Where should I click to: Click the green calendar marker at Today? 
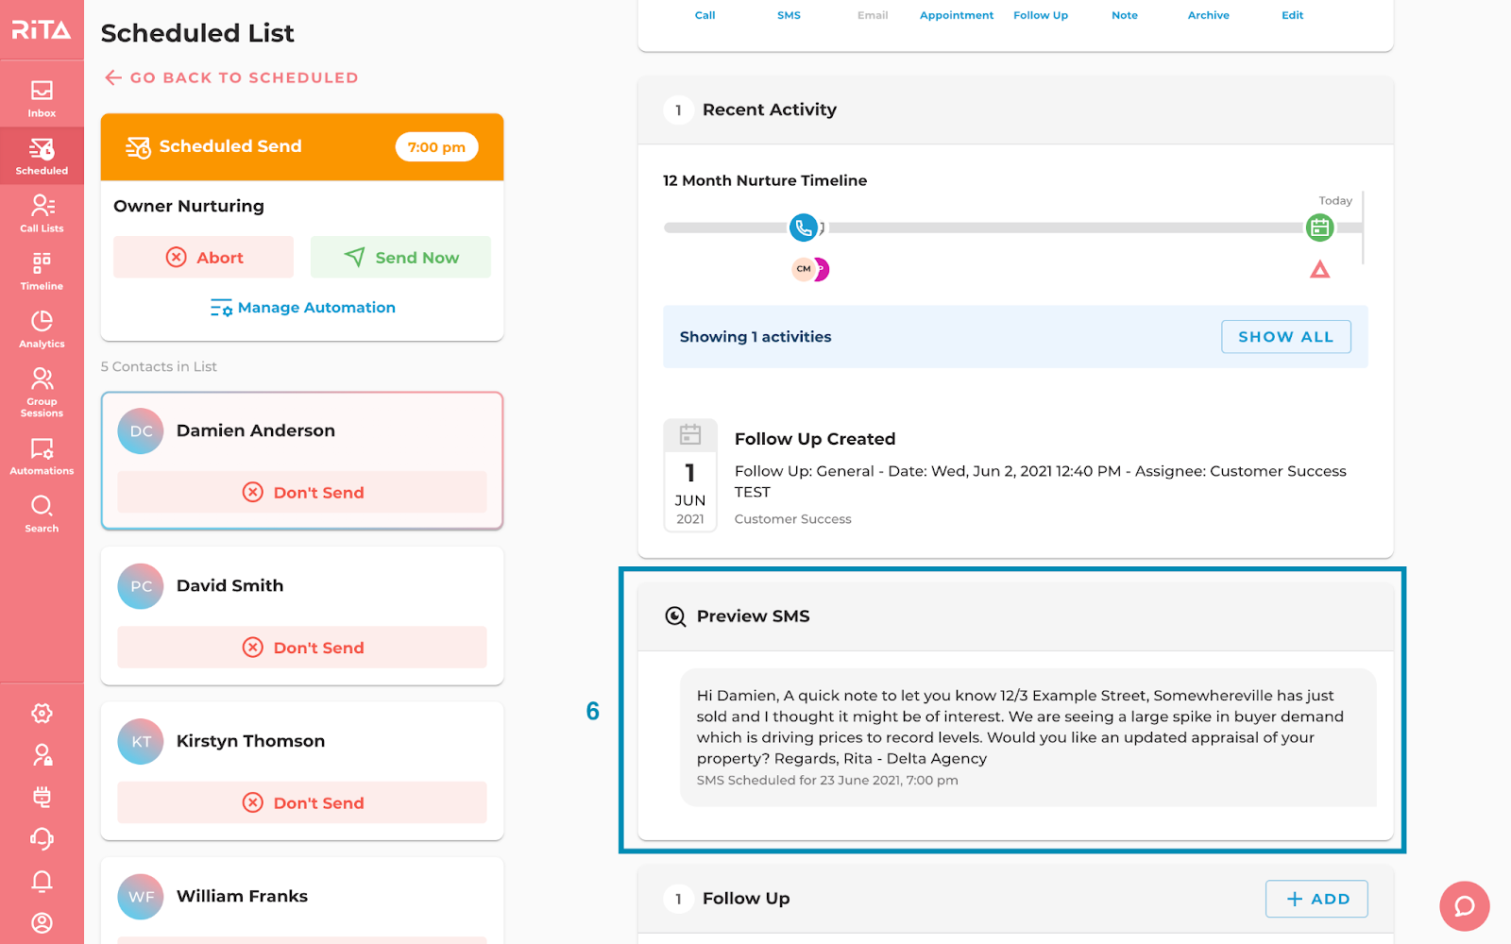(x=1319, y=228)
